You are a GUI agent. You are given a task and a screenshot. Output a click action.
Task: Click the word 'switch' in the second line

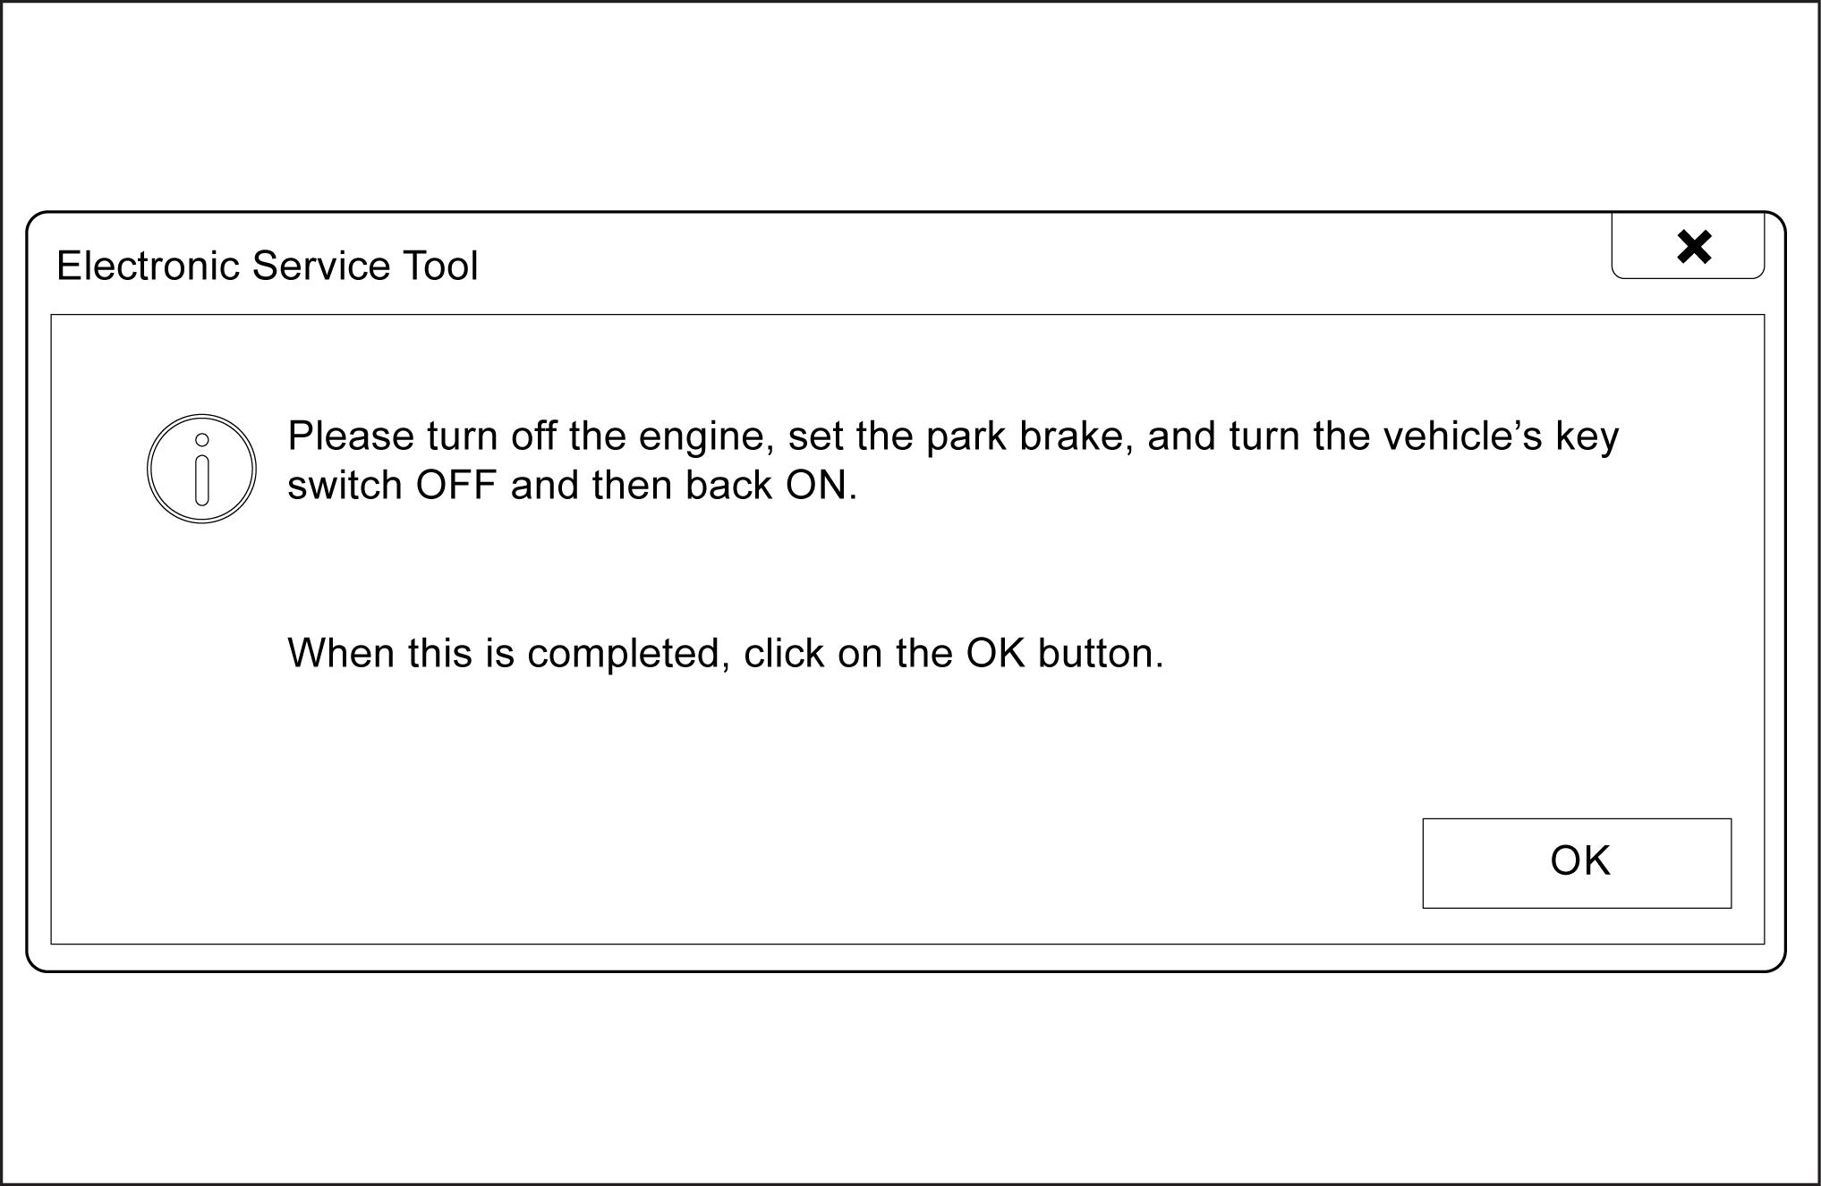point(345,486)
